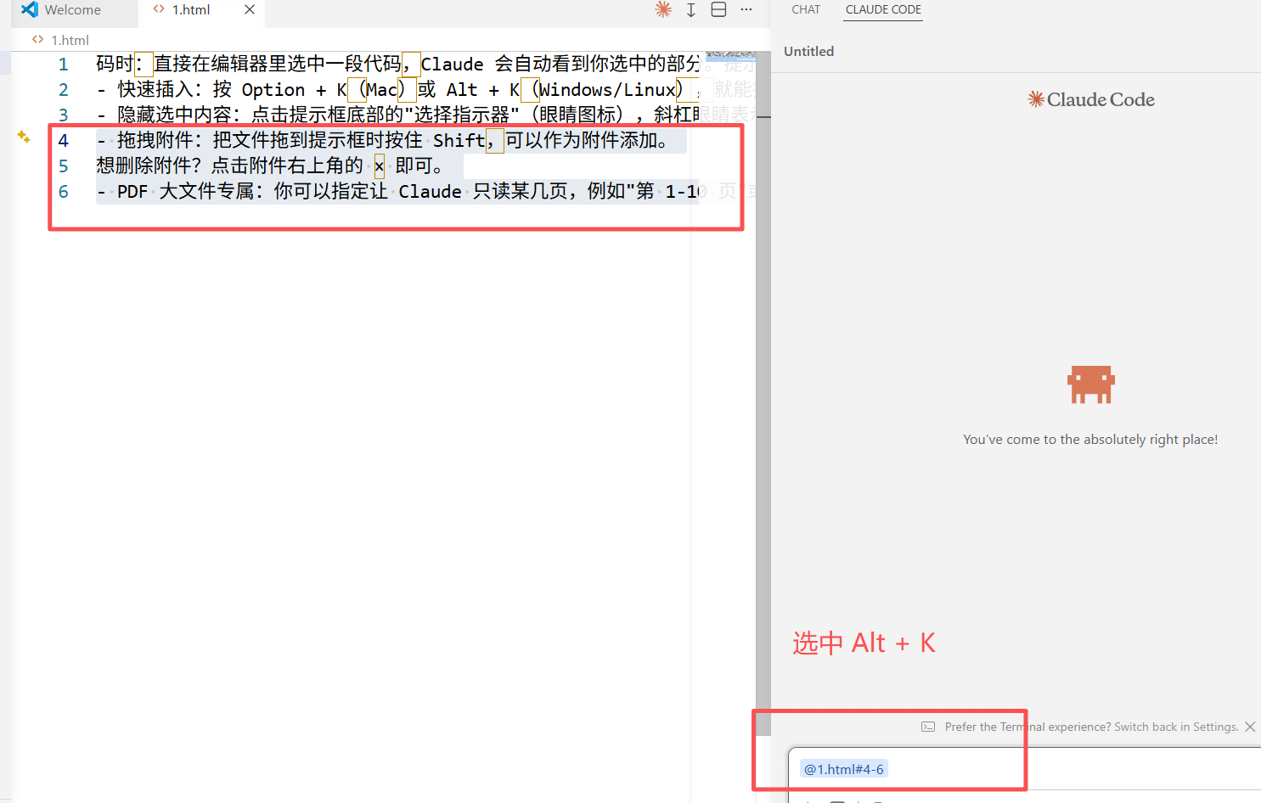Click line number 5 in the gutter
The image size is (1261, 803).
63,166
